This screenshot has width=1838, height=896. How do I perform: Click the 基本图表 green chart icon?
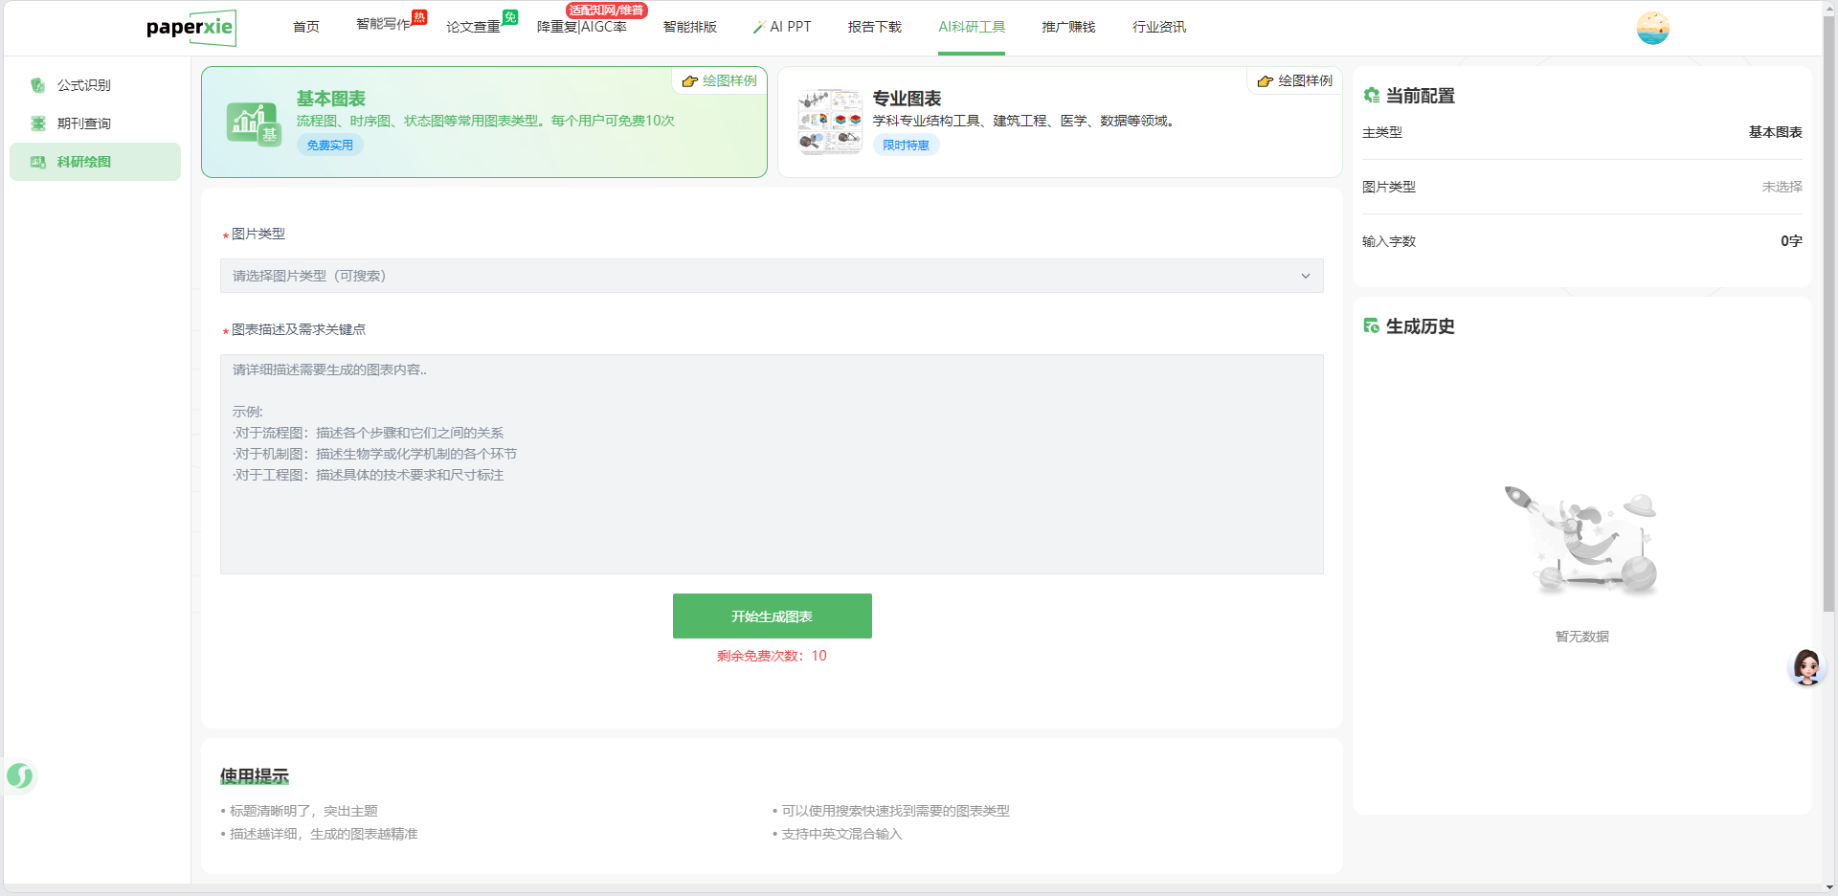tap(254, 123)
